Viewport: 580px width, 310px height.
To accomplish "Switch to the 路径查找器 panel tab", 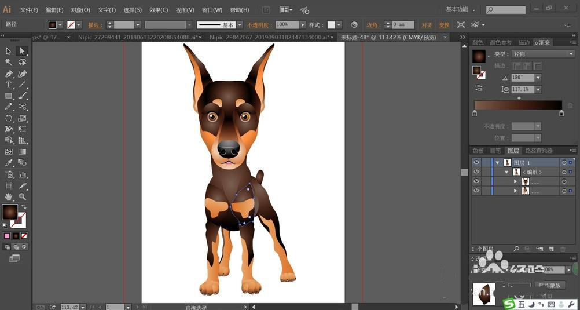I will click(x=539, y=151).
